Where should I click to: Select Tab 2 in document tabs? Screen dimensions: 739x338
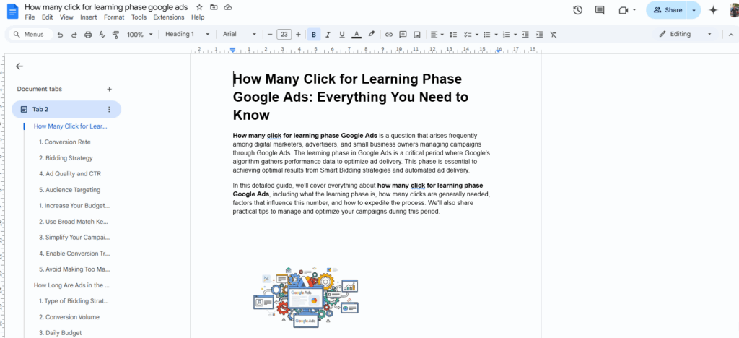coord(66,109)
